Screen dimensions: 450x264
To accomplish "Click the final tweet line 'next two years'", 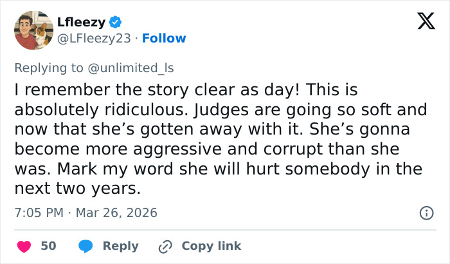I will tap(76, 189).
